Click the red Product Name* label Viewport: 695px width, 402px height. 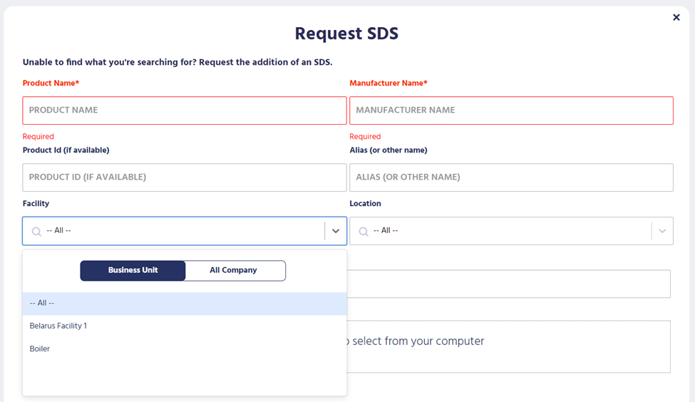point(51,83)
